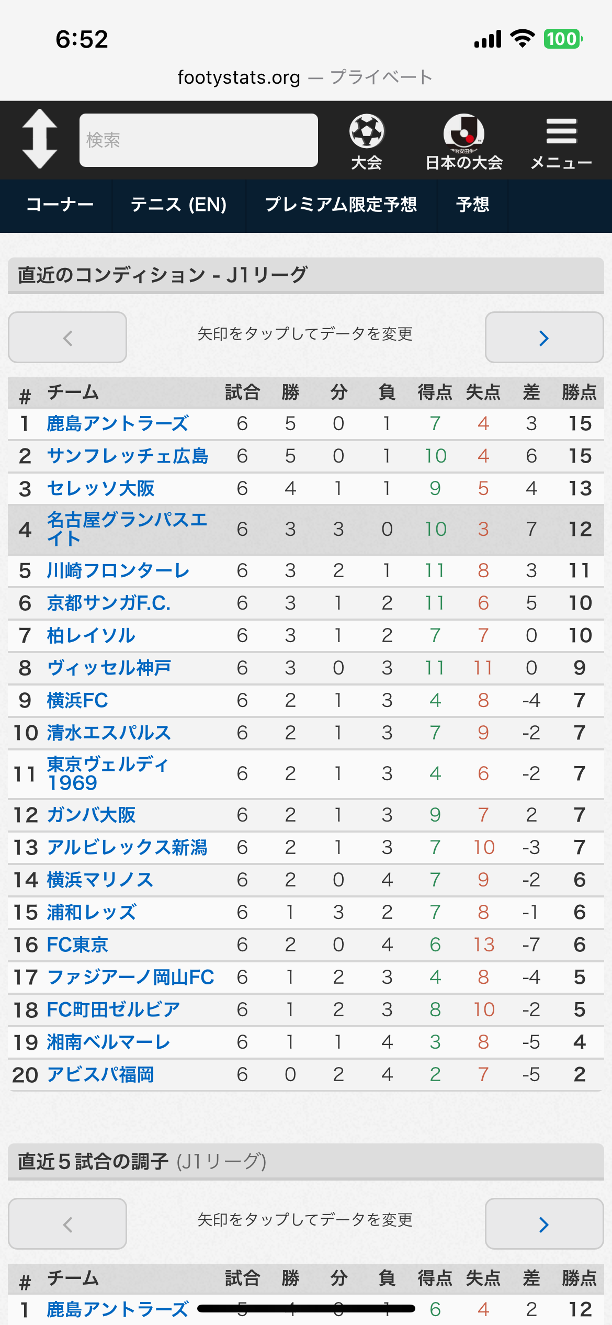The width and height of the screenshot is (612, 1325).
Task: Open 名古屋グランパスエイト team link
Action: (x=127, y=529)
